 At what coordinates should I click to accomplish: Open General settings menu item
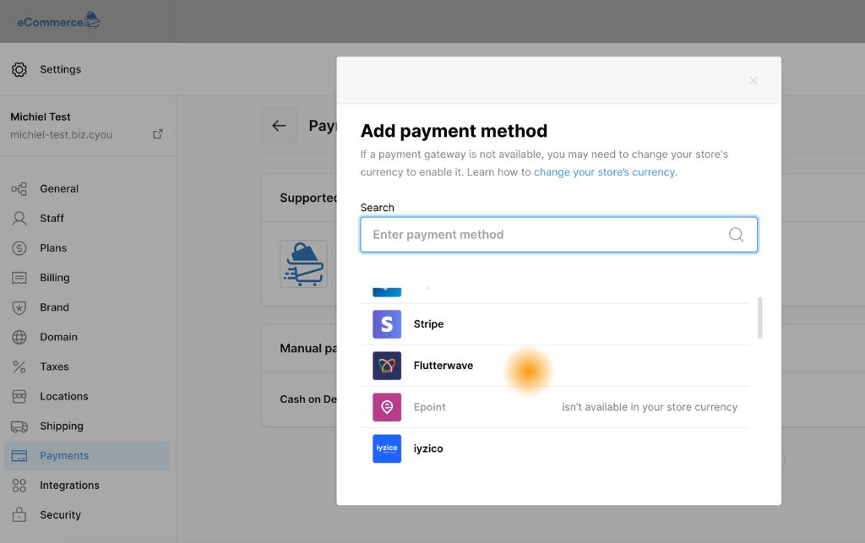59,189
